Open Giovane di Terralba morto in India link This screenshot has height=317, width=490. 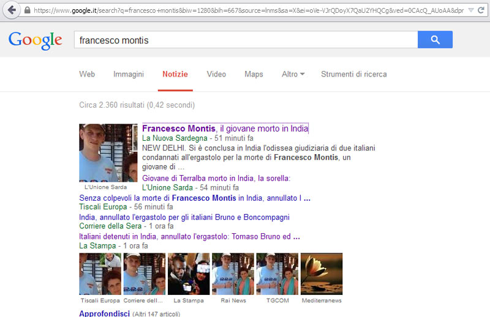coord(216,178)
